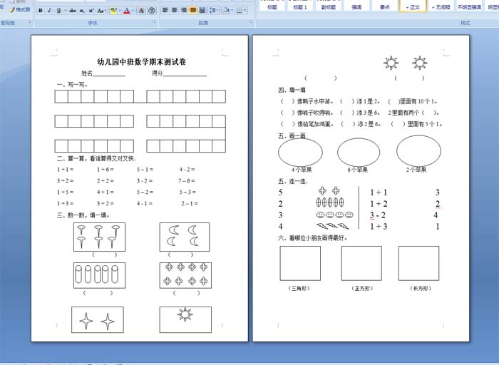The height and width of the screenshot is (365, 499).
Task: Apply the 不明显强调 style
Action: pyautogui.click(x=469, y=6)
